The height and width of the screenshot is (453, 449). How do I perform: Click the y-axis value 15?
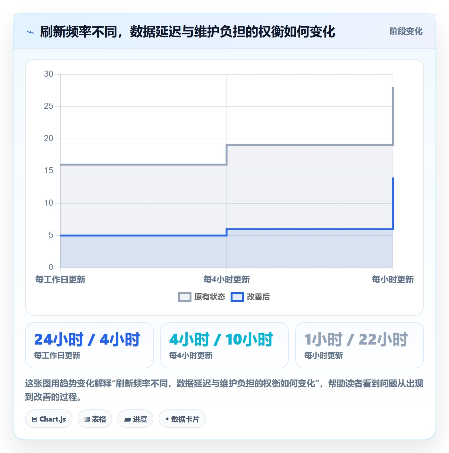click(x=49, y=171)
